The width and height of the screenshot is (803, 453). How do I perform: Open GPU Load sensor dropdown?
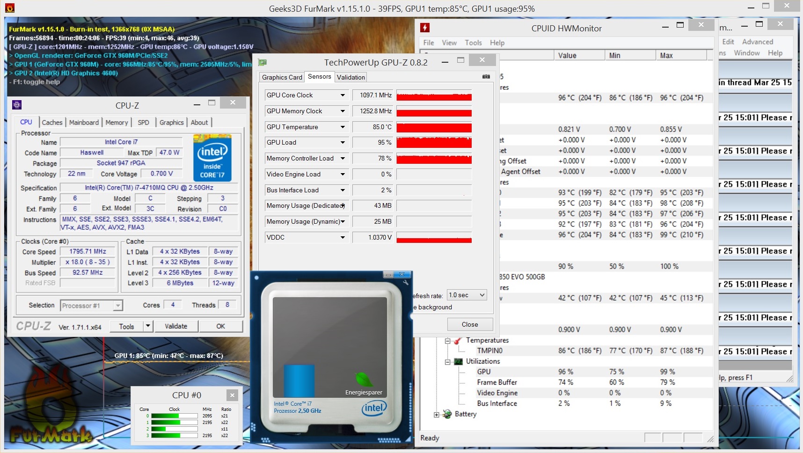pos(343,143)
